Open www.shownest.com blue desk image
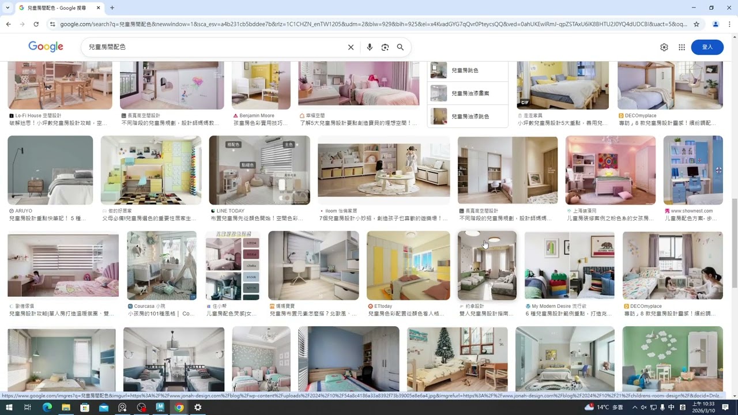Viewport: 738px width, 415px height. 693,170
